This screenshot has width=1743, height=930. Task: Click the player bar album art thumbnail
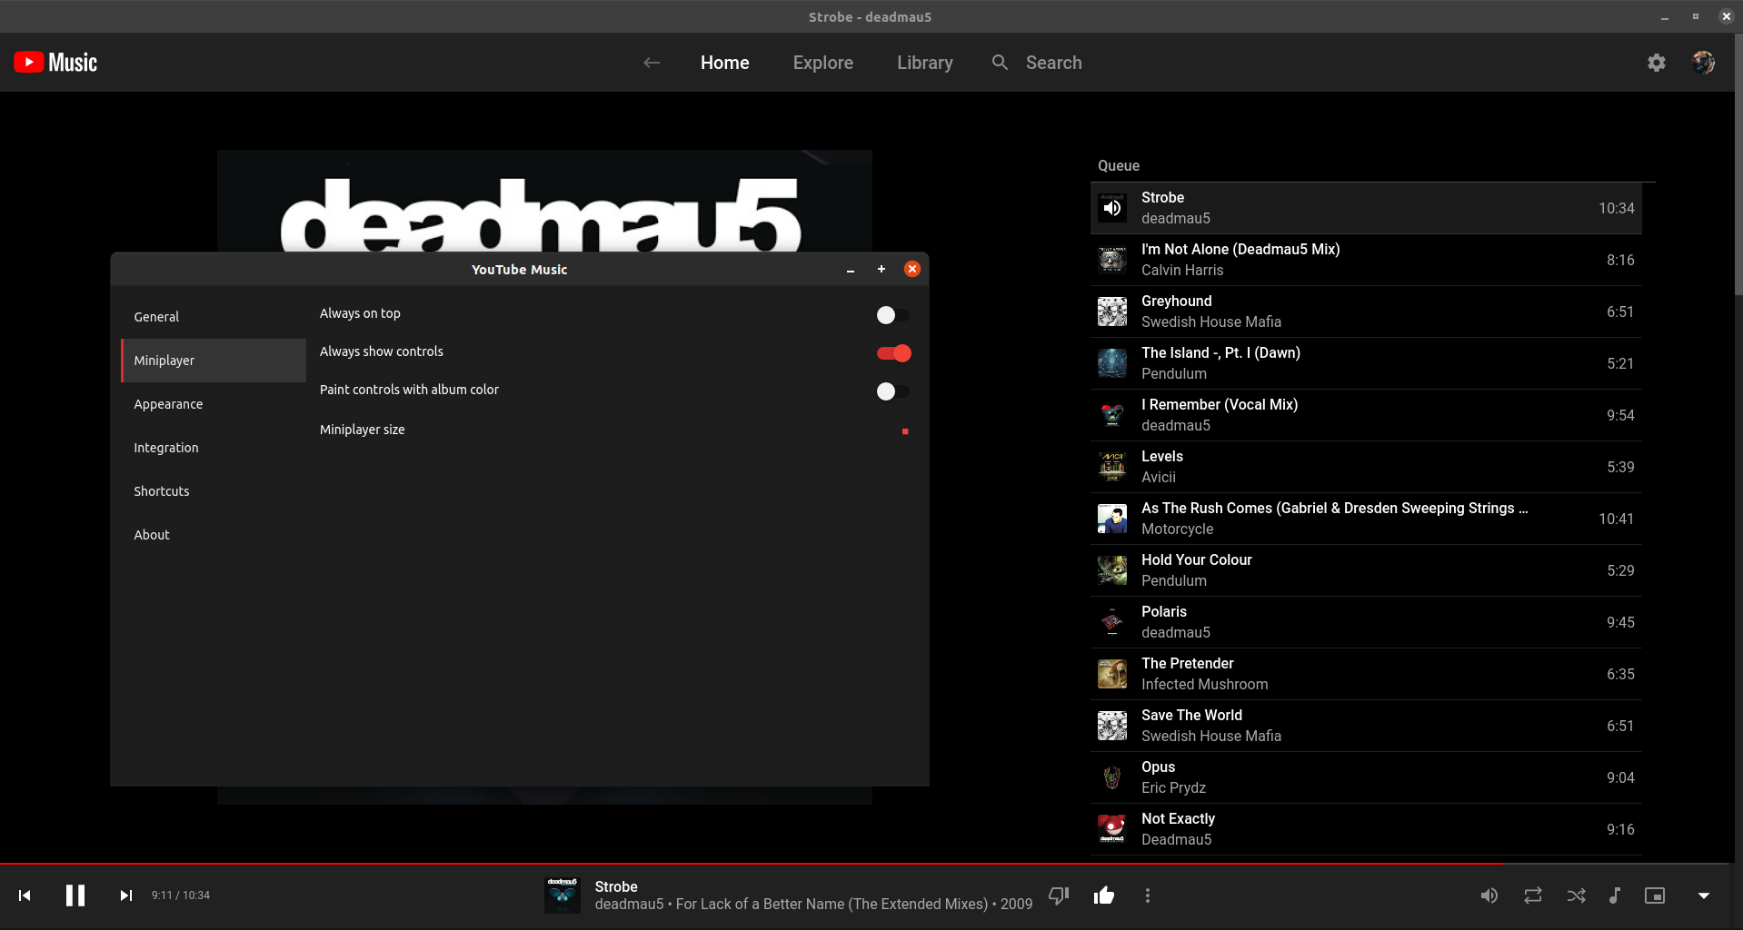click(x=563, y=895)
